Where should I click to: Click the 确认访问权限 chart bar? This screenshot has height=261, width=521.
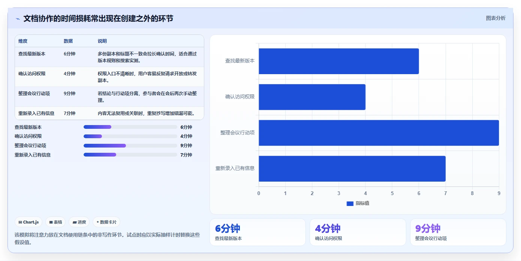click(312, 97)
